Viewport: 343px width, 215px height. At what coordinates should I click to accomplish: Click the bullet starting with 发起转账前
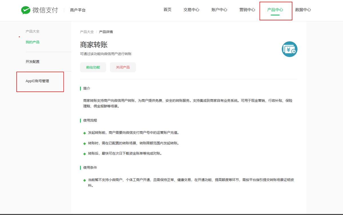pyautogui.click(x=133, y=133)
